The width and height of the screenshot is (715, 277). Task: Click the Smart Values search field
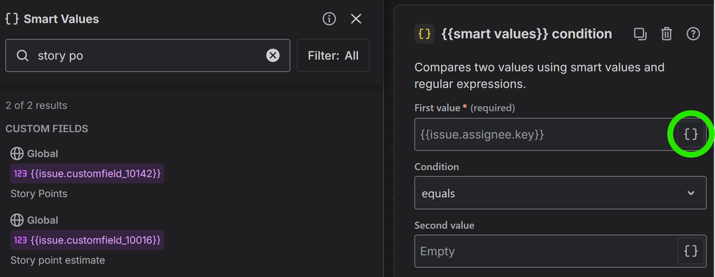tap(147, 56)
